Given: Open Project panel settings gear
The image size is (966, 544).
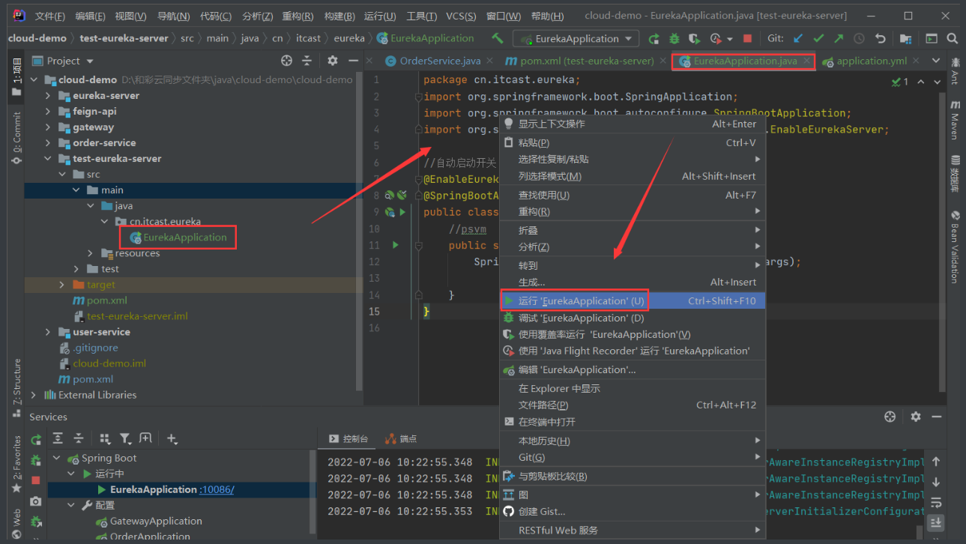Looking at the screenshot, I should point(333,61).
